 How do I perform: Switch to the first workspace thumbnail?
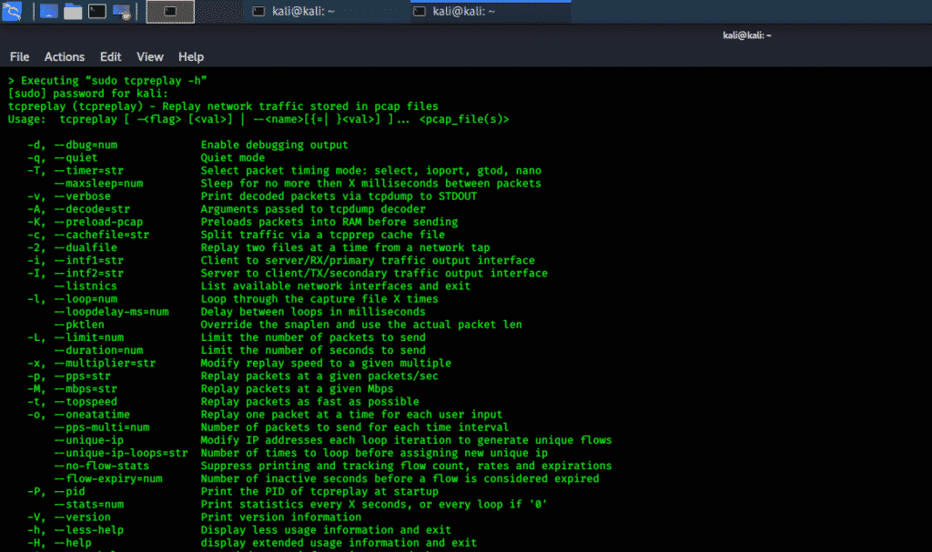pos(170,11)
